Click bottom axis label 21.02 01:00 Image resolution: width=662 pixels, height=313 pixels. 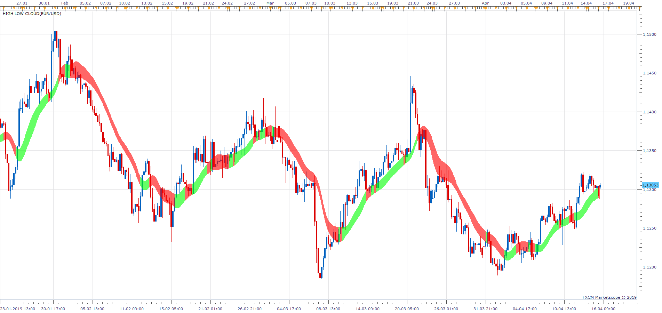pos(210,309)
